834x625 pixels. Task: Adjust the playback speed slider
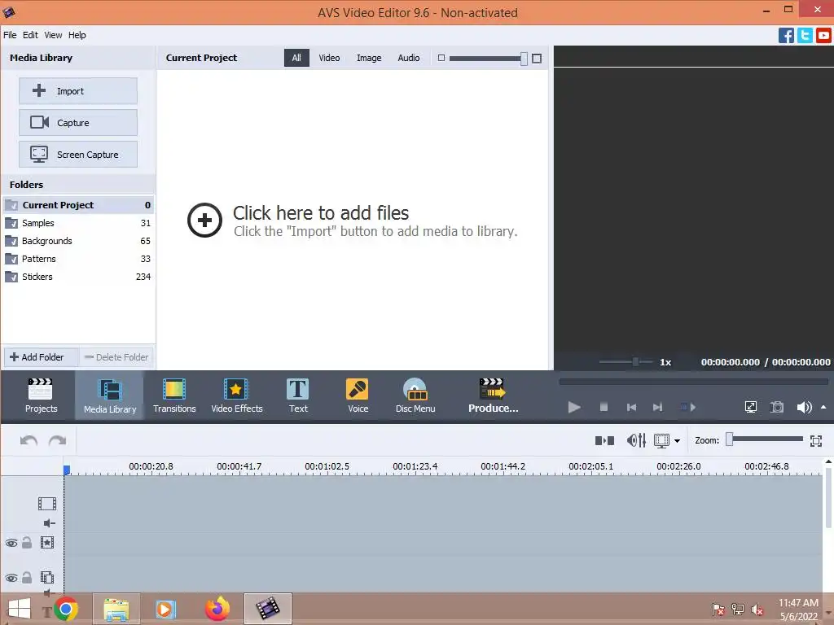626,362
